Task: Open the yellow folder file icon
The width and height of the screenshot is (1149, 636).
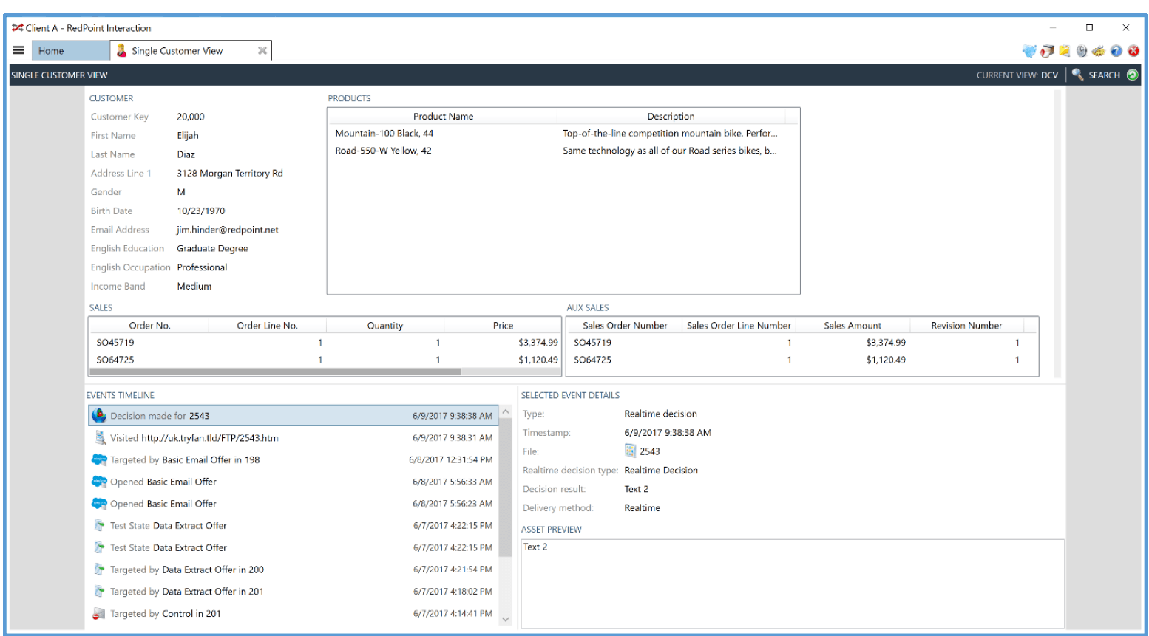Action: [x=1064, y=51]
